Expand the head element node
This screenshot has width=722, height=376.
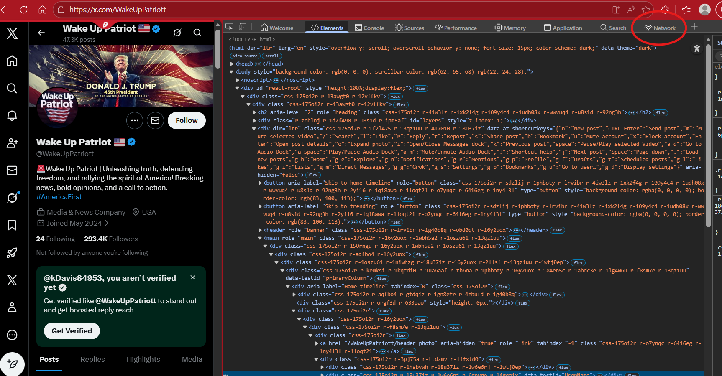click(232, 64)
